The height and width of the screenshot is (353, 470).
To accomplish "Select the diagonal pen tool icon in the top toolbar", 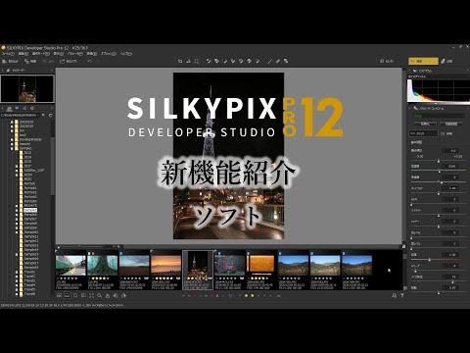I will coord(270,61).
